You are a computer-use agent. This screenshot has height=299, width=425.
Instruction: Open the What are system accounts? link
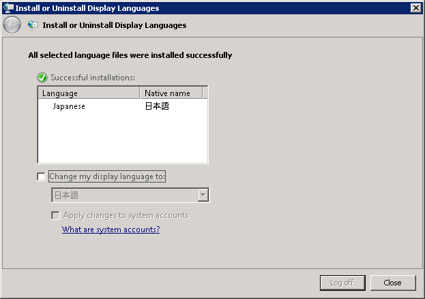click(111, 230)
